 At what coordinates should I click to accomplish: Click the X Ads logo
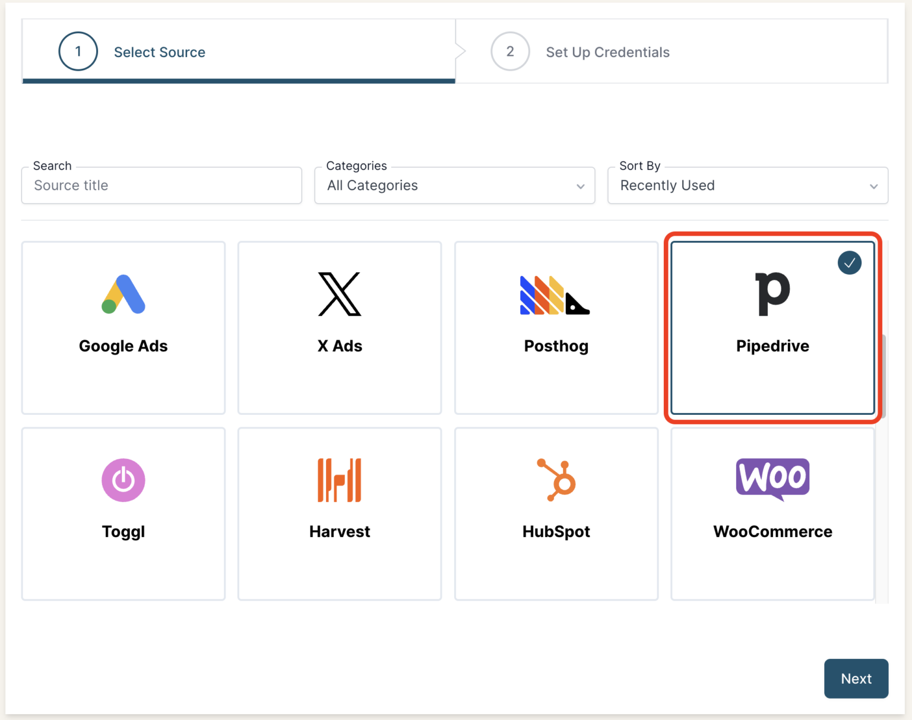(x=339, y=295)
